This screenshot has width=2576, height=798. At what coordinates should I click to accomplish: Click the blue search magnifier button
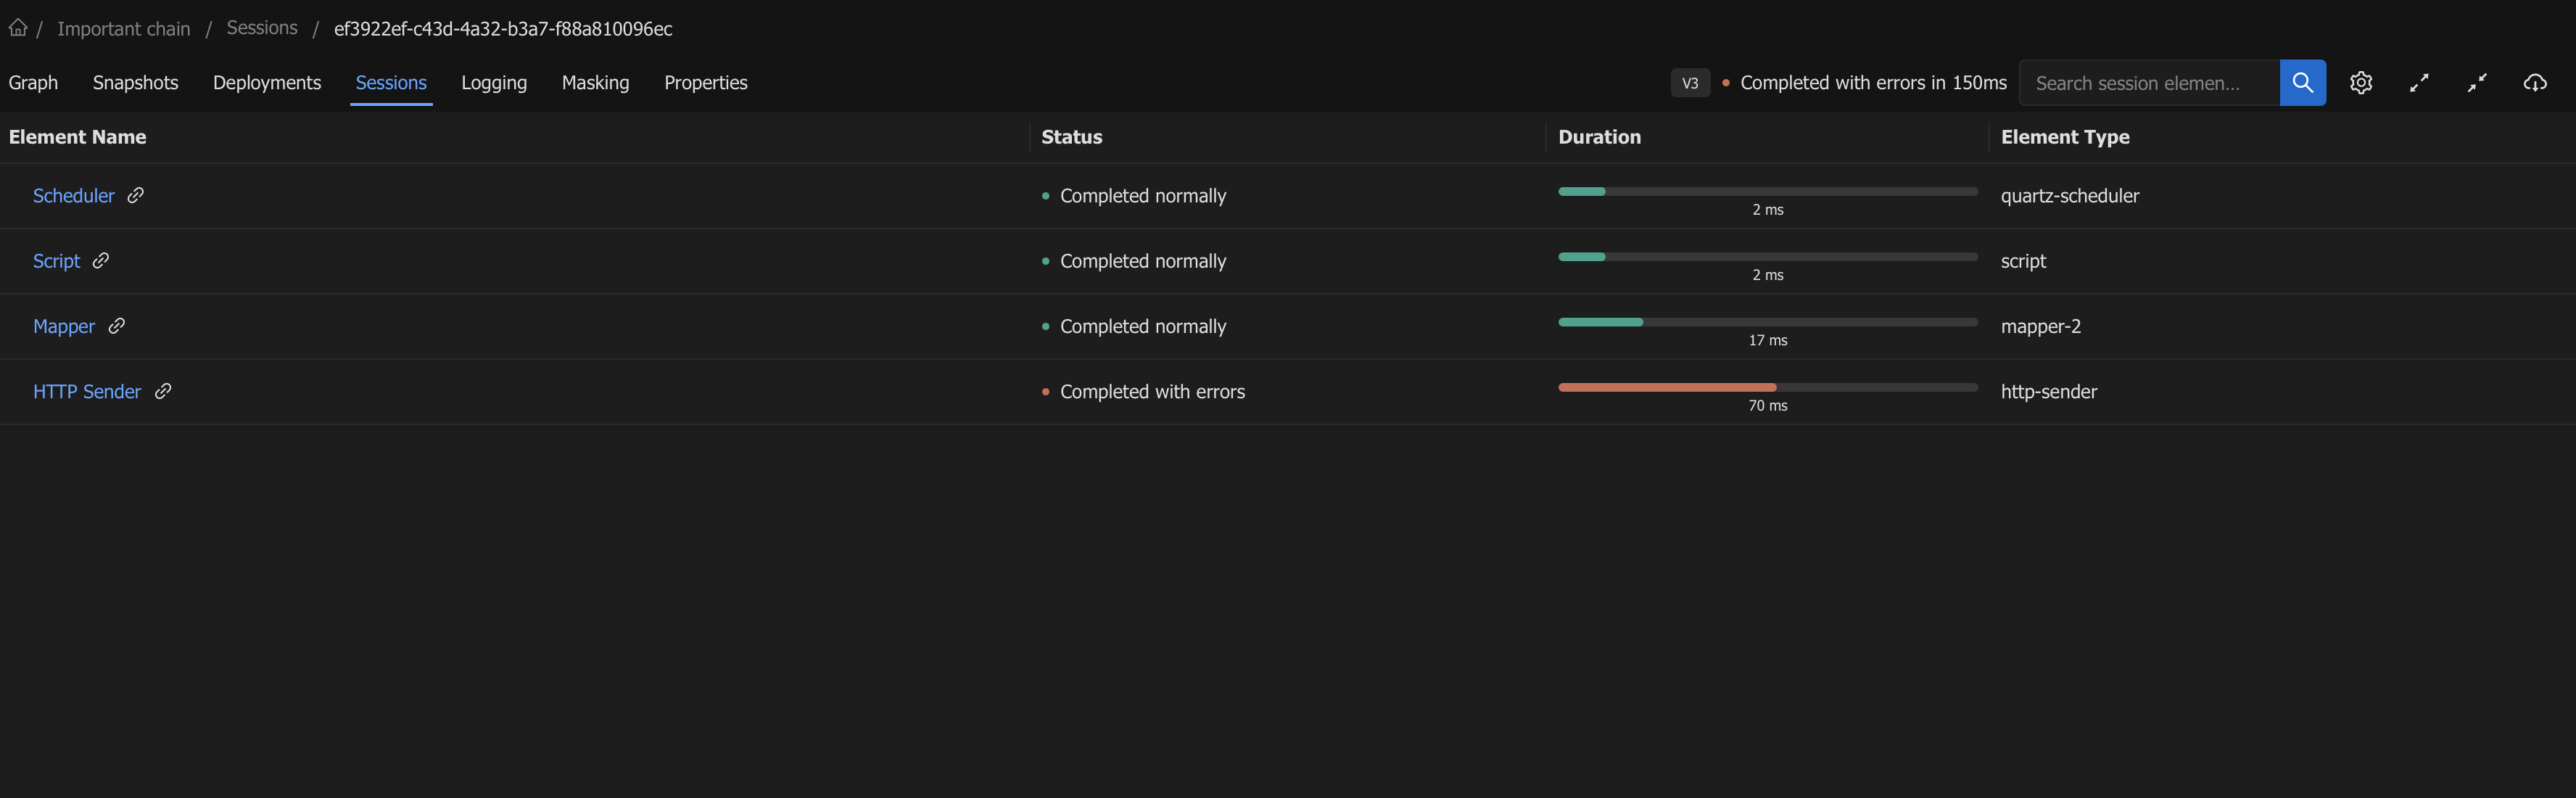click(2302, 83)
